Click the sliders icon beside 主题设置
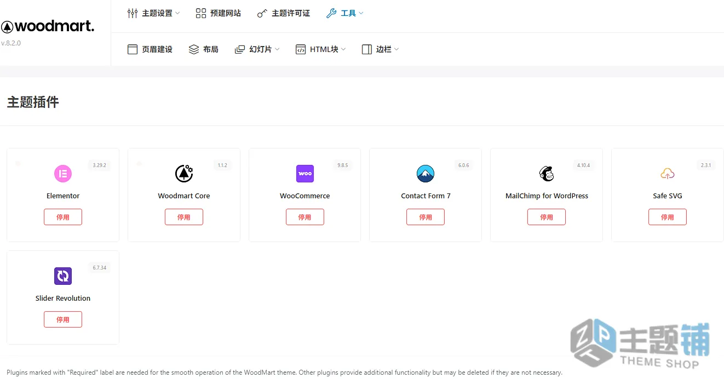Screen dimensions: 724x384 [133, 13]
